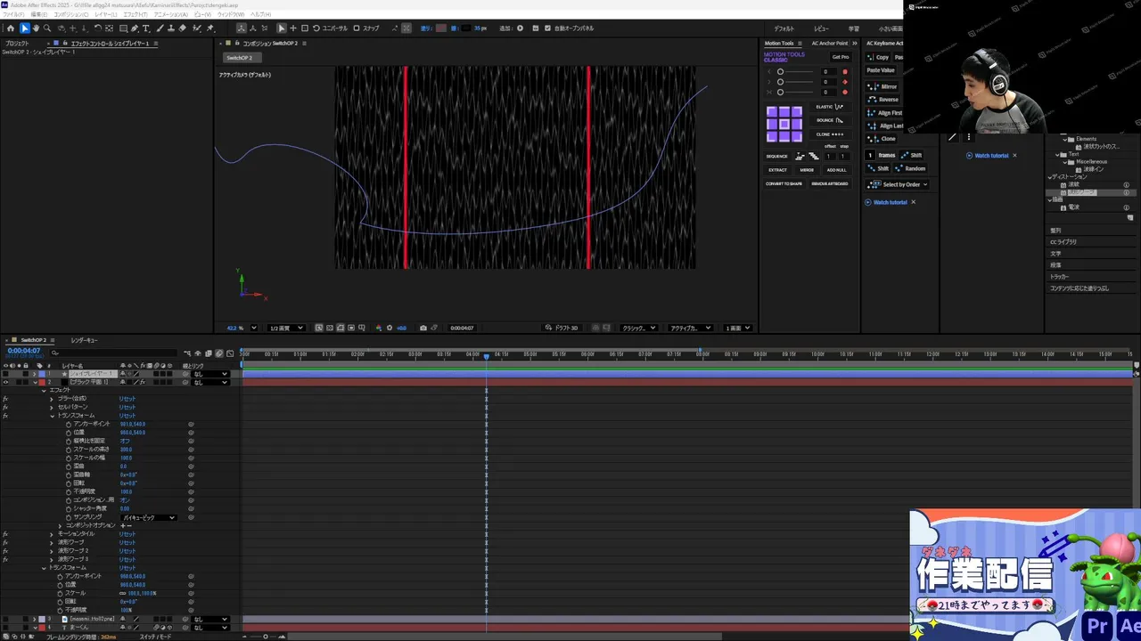
Task: Switch to the プロジェクト panel tab
Action: (x=17, y=43)
